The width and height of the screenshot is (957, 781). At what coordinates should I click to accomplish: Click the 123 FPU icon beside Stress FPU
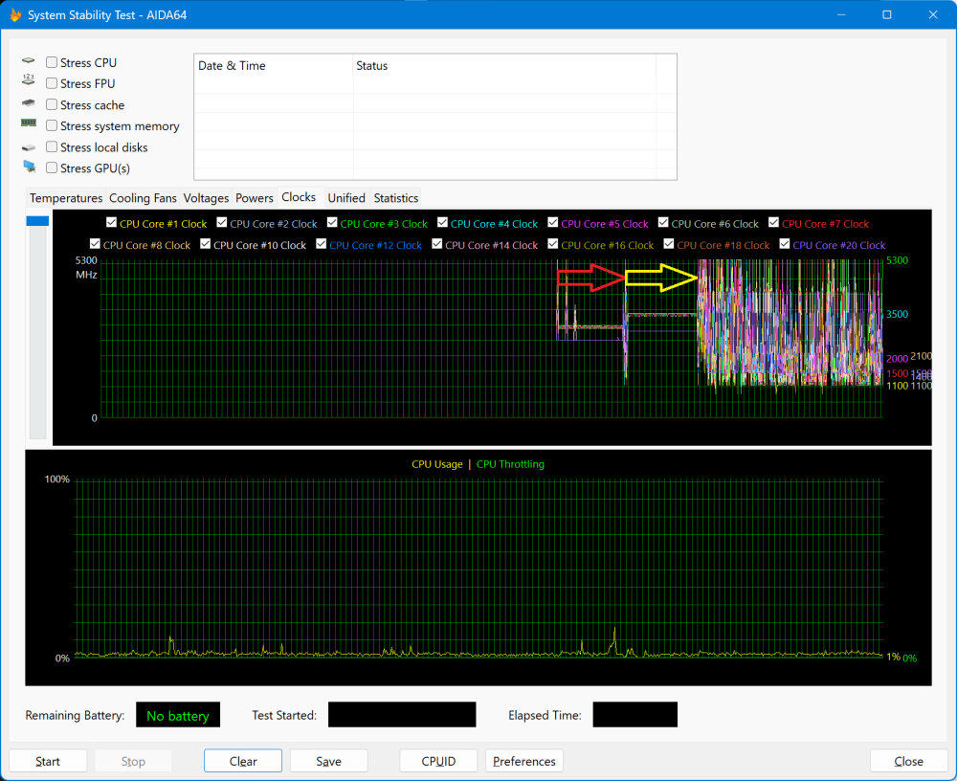click(29, 79)
